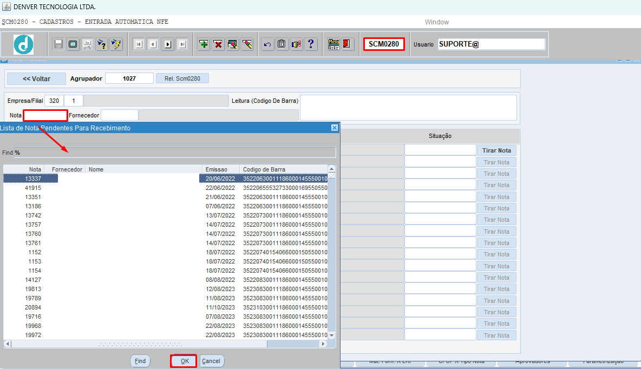
Task: Click the list's vertical scrollbar down arrow
Action: (x=331, y=335)
